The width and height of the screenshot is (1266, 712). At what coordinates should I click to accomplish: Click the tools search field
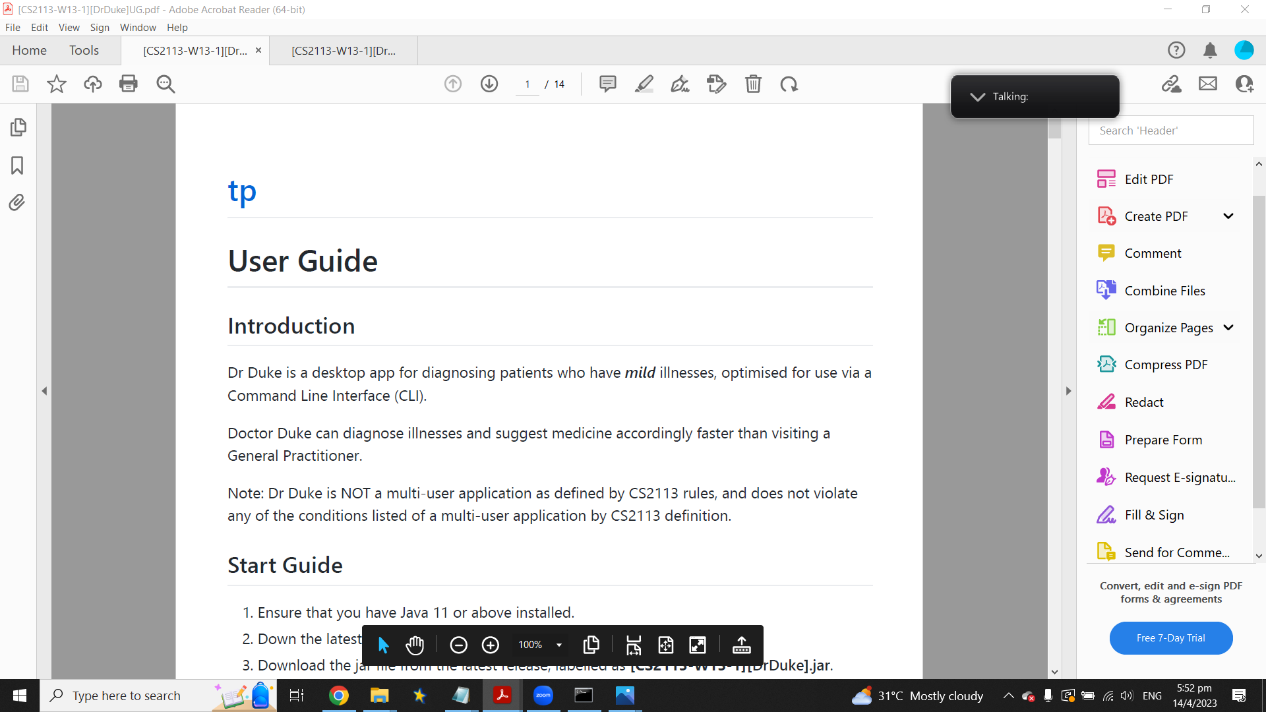click(x=1170, y=131)
